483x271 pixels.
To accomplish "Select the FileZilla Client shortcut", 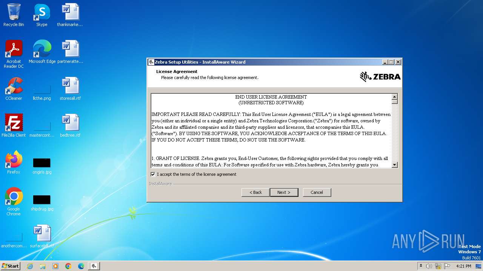I will [x=14, y=126].
